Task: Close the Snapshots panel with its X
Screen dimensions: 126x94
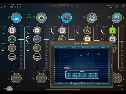Action: click(x=66, y=72)
